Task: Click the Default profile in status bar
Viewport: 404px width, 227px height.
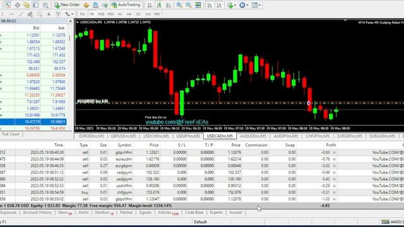Action: (x=200, y=222)
